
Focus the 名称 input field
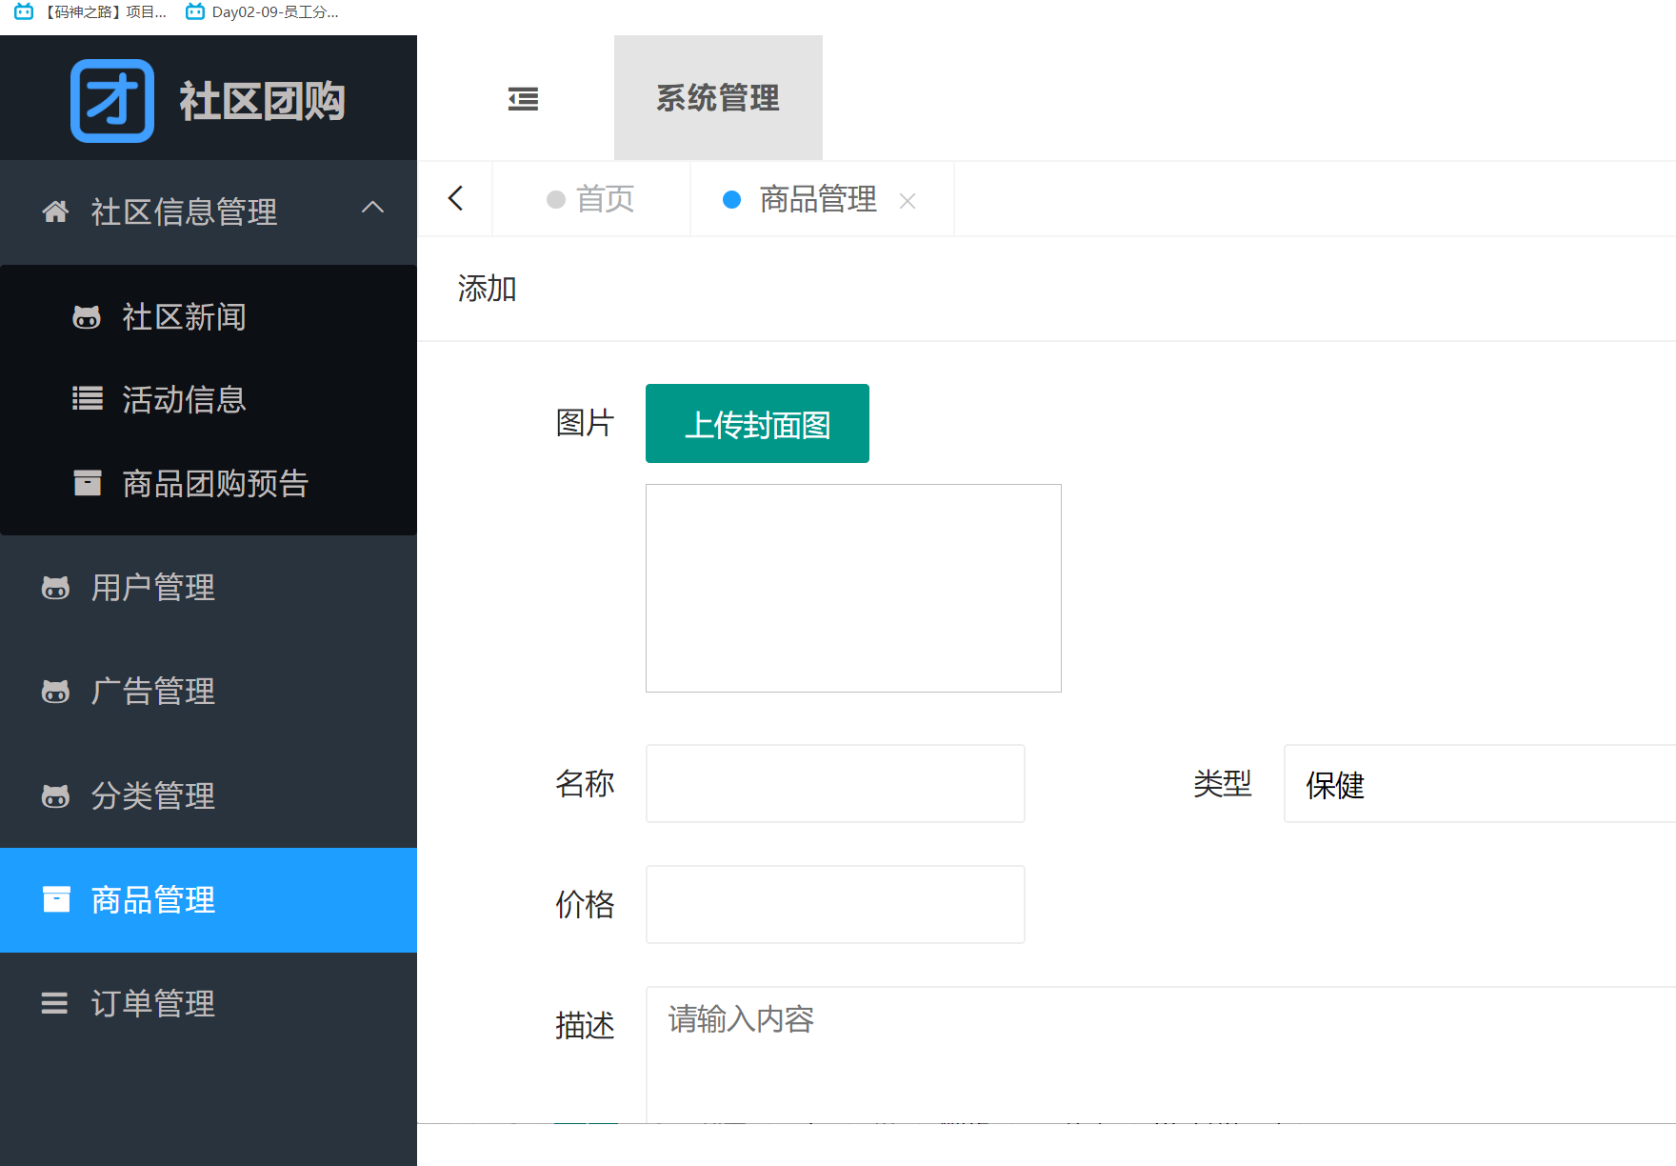(835, 783)
